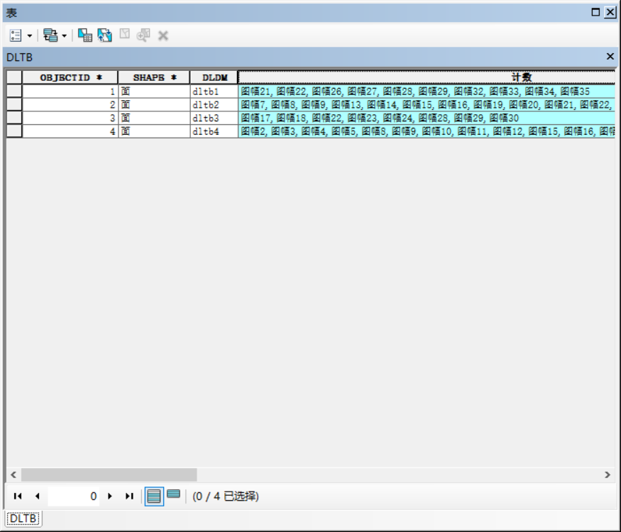The width and height of the screenshot is (621, 532).
Task: Maximize the 表 table window
Action: click(x=595, y=12)
